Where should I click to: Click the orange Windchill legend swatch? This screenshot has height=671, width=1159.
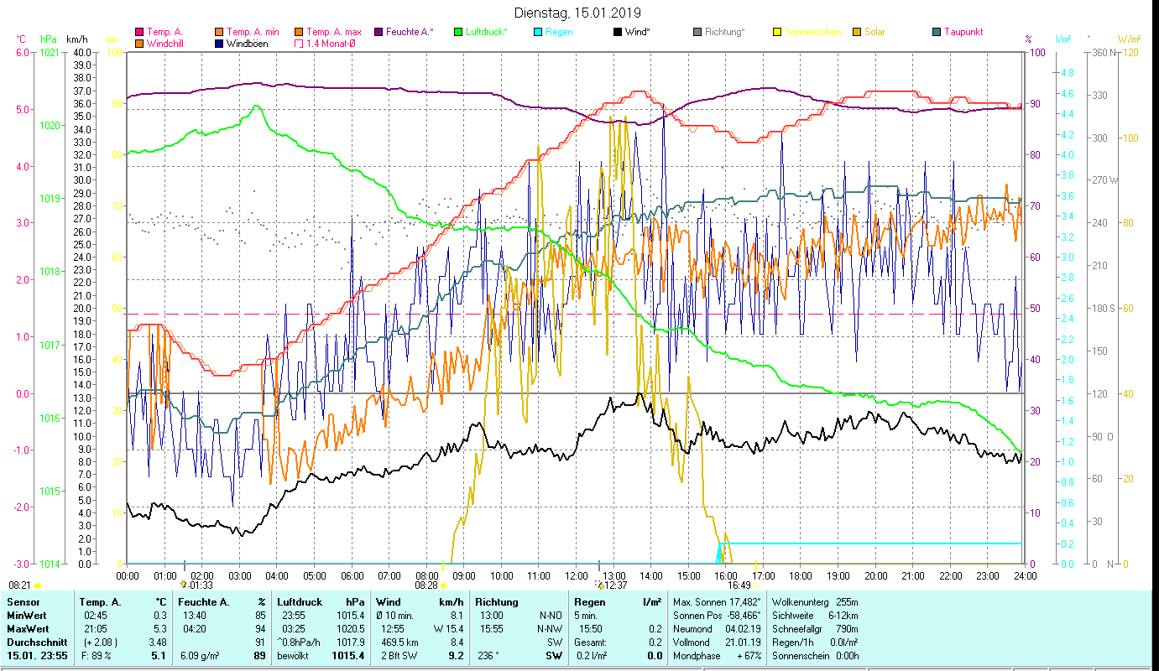(139, 44)
